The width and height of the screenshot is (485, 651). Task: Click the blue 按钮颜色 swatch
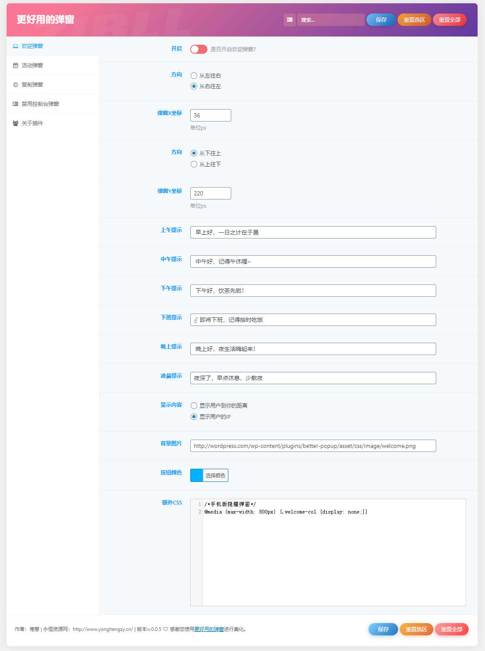point(197,475)
